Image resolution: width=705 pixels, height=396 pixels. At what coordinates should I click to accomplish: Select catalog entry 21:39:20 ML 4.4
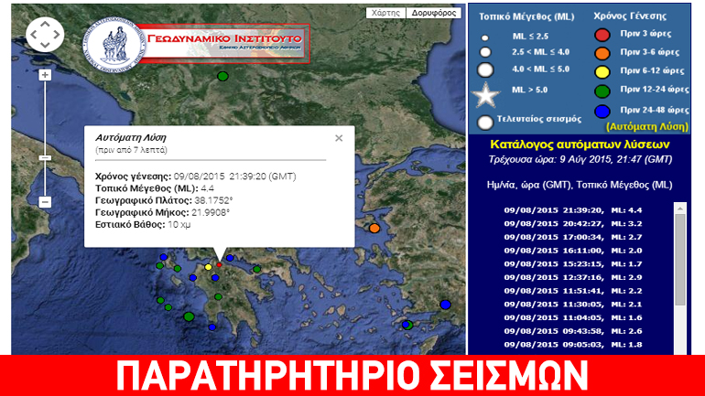tap(573, 210)
